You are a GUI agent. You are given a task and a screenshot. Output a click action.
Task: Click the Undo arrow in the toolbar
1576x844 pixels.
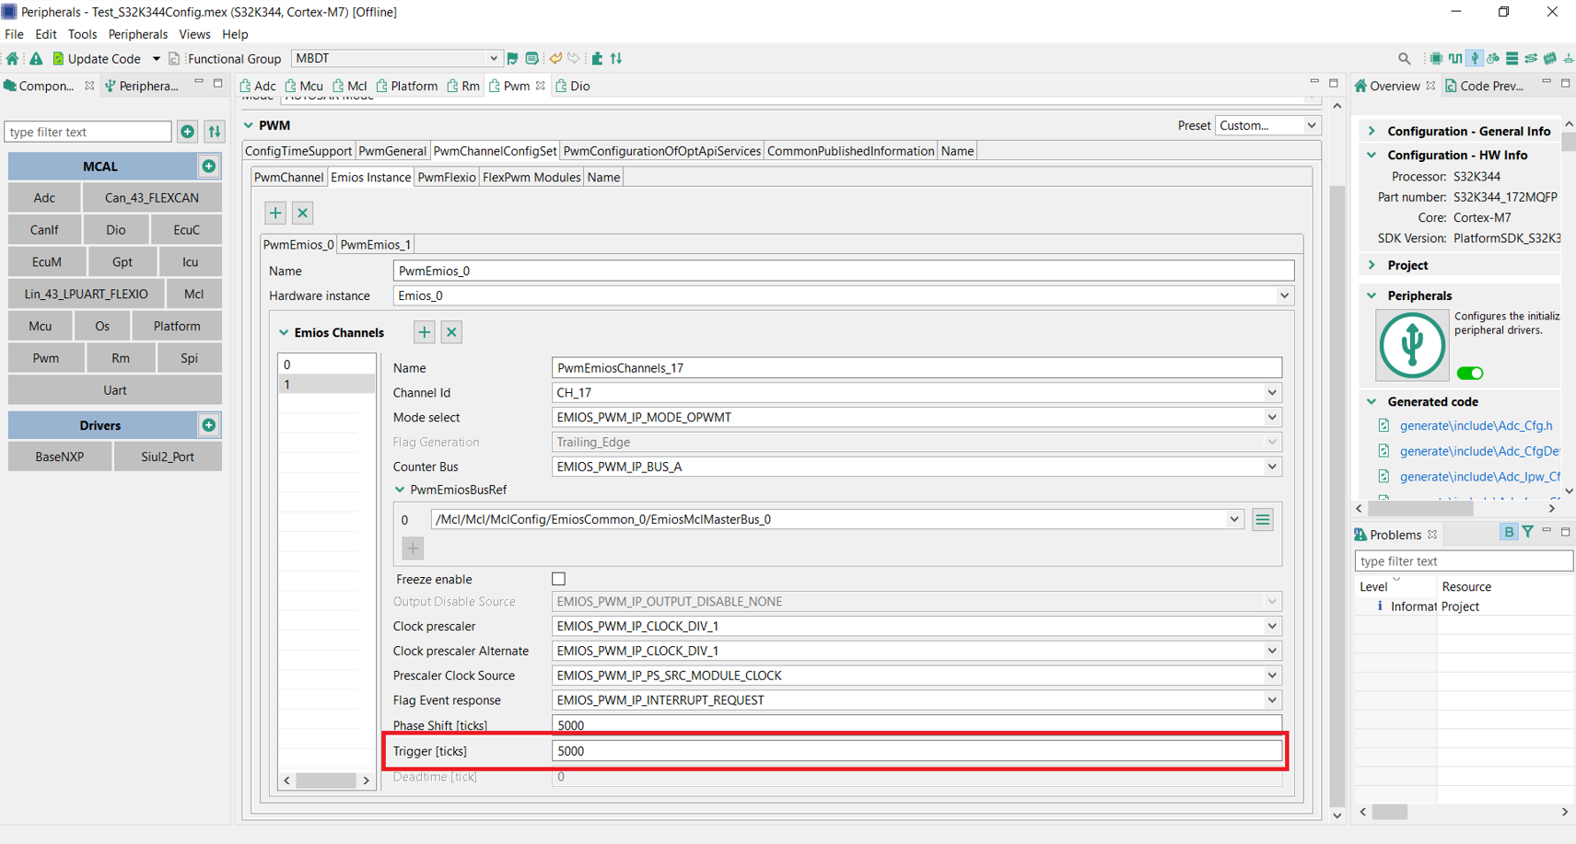click(556, 58)
